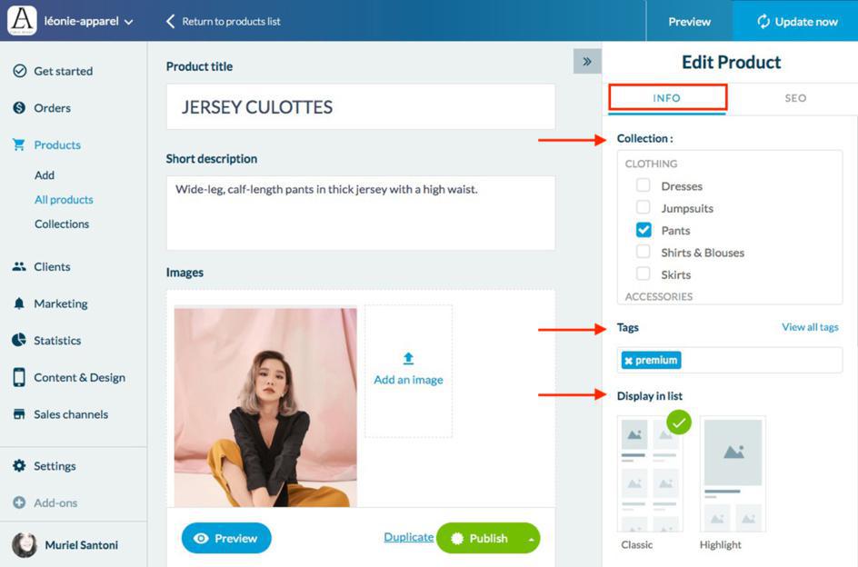858x567 pixels.
Task: Click the Product title input field
Action: pos(360,107)
